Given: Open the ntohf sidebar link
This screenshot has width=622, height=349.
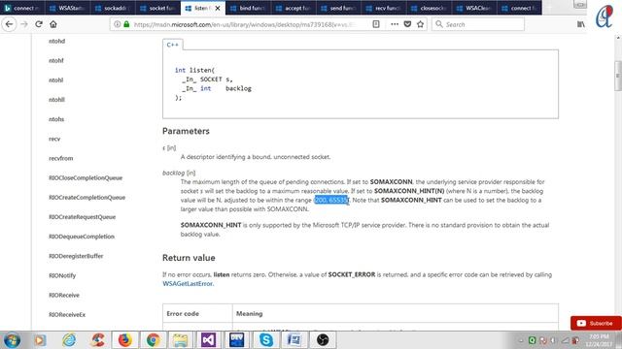Looking at the screenshot, I should click(56, 60).
